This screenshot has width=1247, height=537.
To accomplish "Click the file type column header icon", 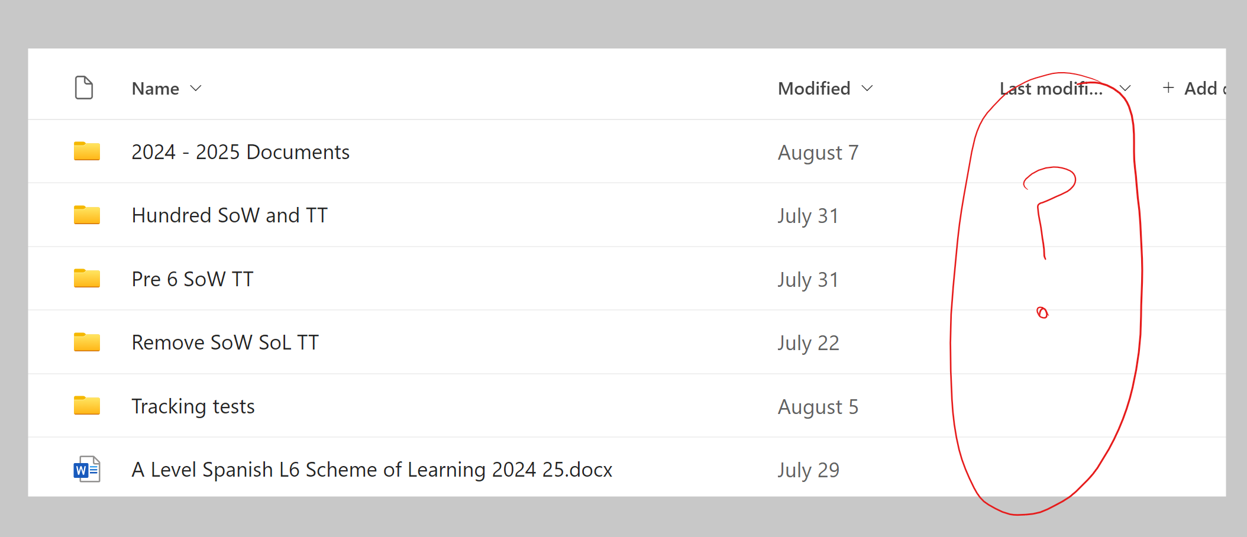I will (84, 88).
